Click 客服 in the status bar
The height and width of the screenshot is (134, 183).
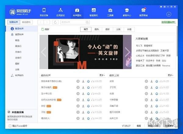click(x=139, y=126)
